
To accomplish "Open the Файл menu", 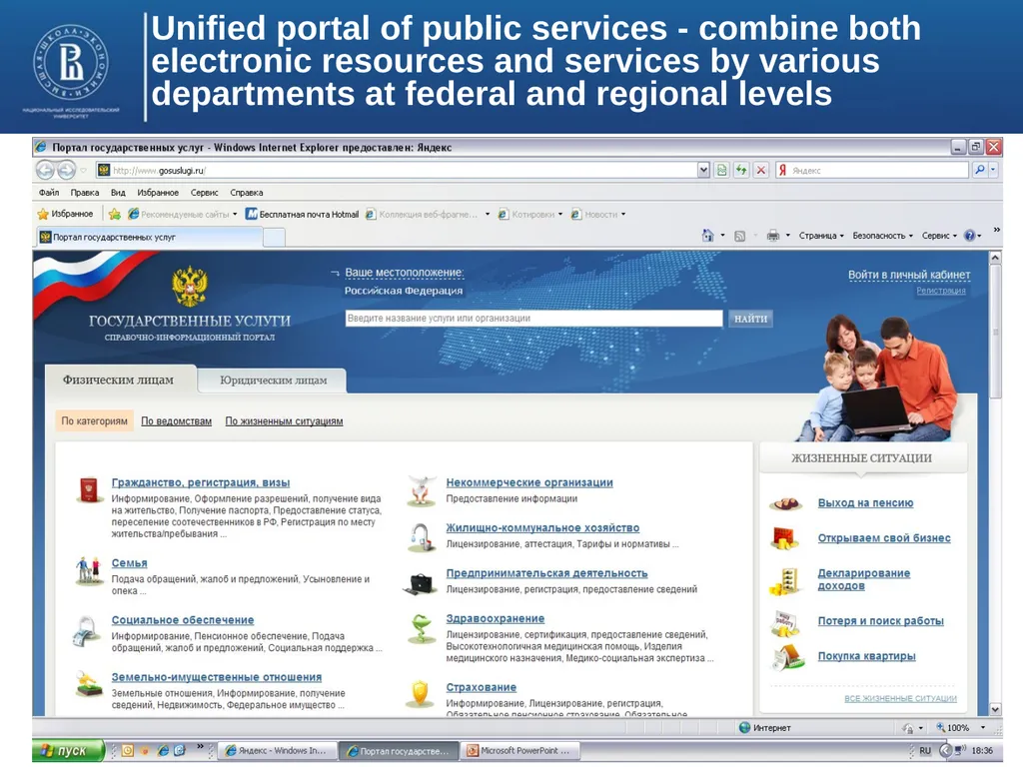I will (49, 193).
